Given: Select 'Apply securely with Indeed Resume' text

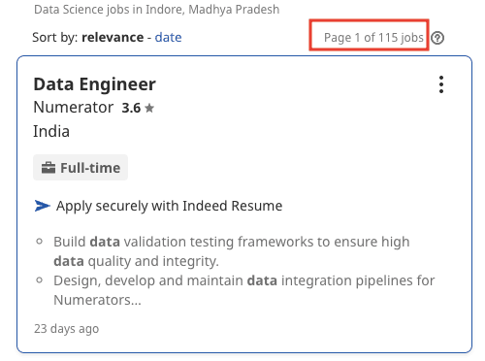Looking at the screenshot, I should click(x=169, y=206).
